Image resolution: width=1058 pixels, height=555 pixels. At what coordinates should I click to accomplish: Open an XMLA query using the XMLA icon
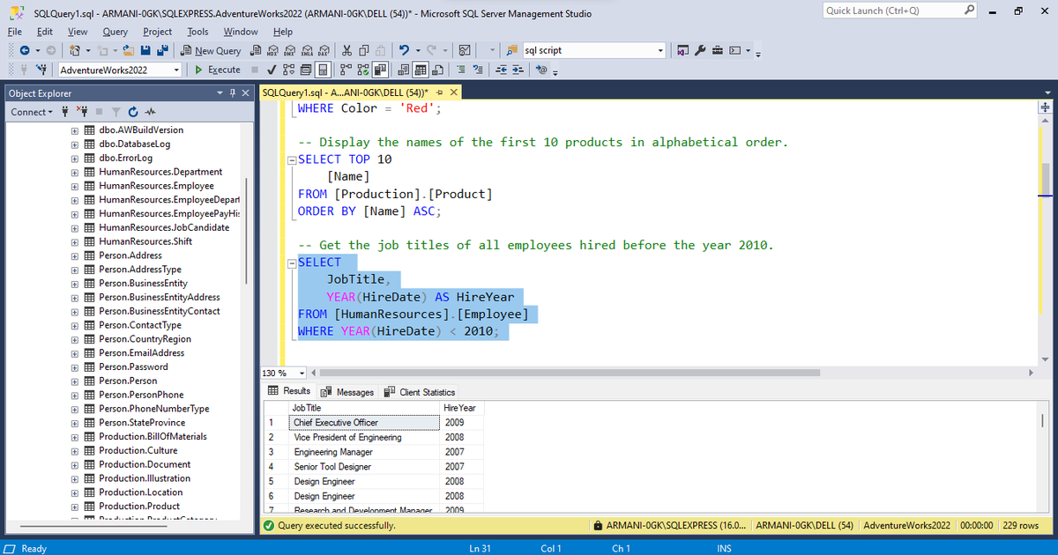(307, 51)
